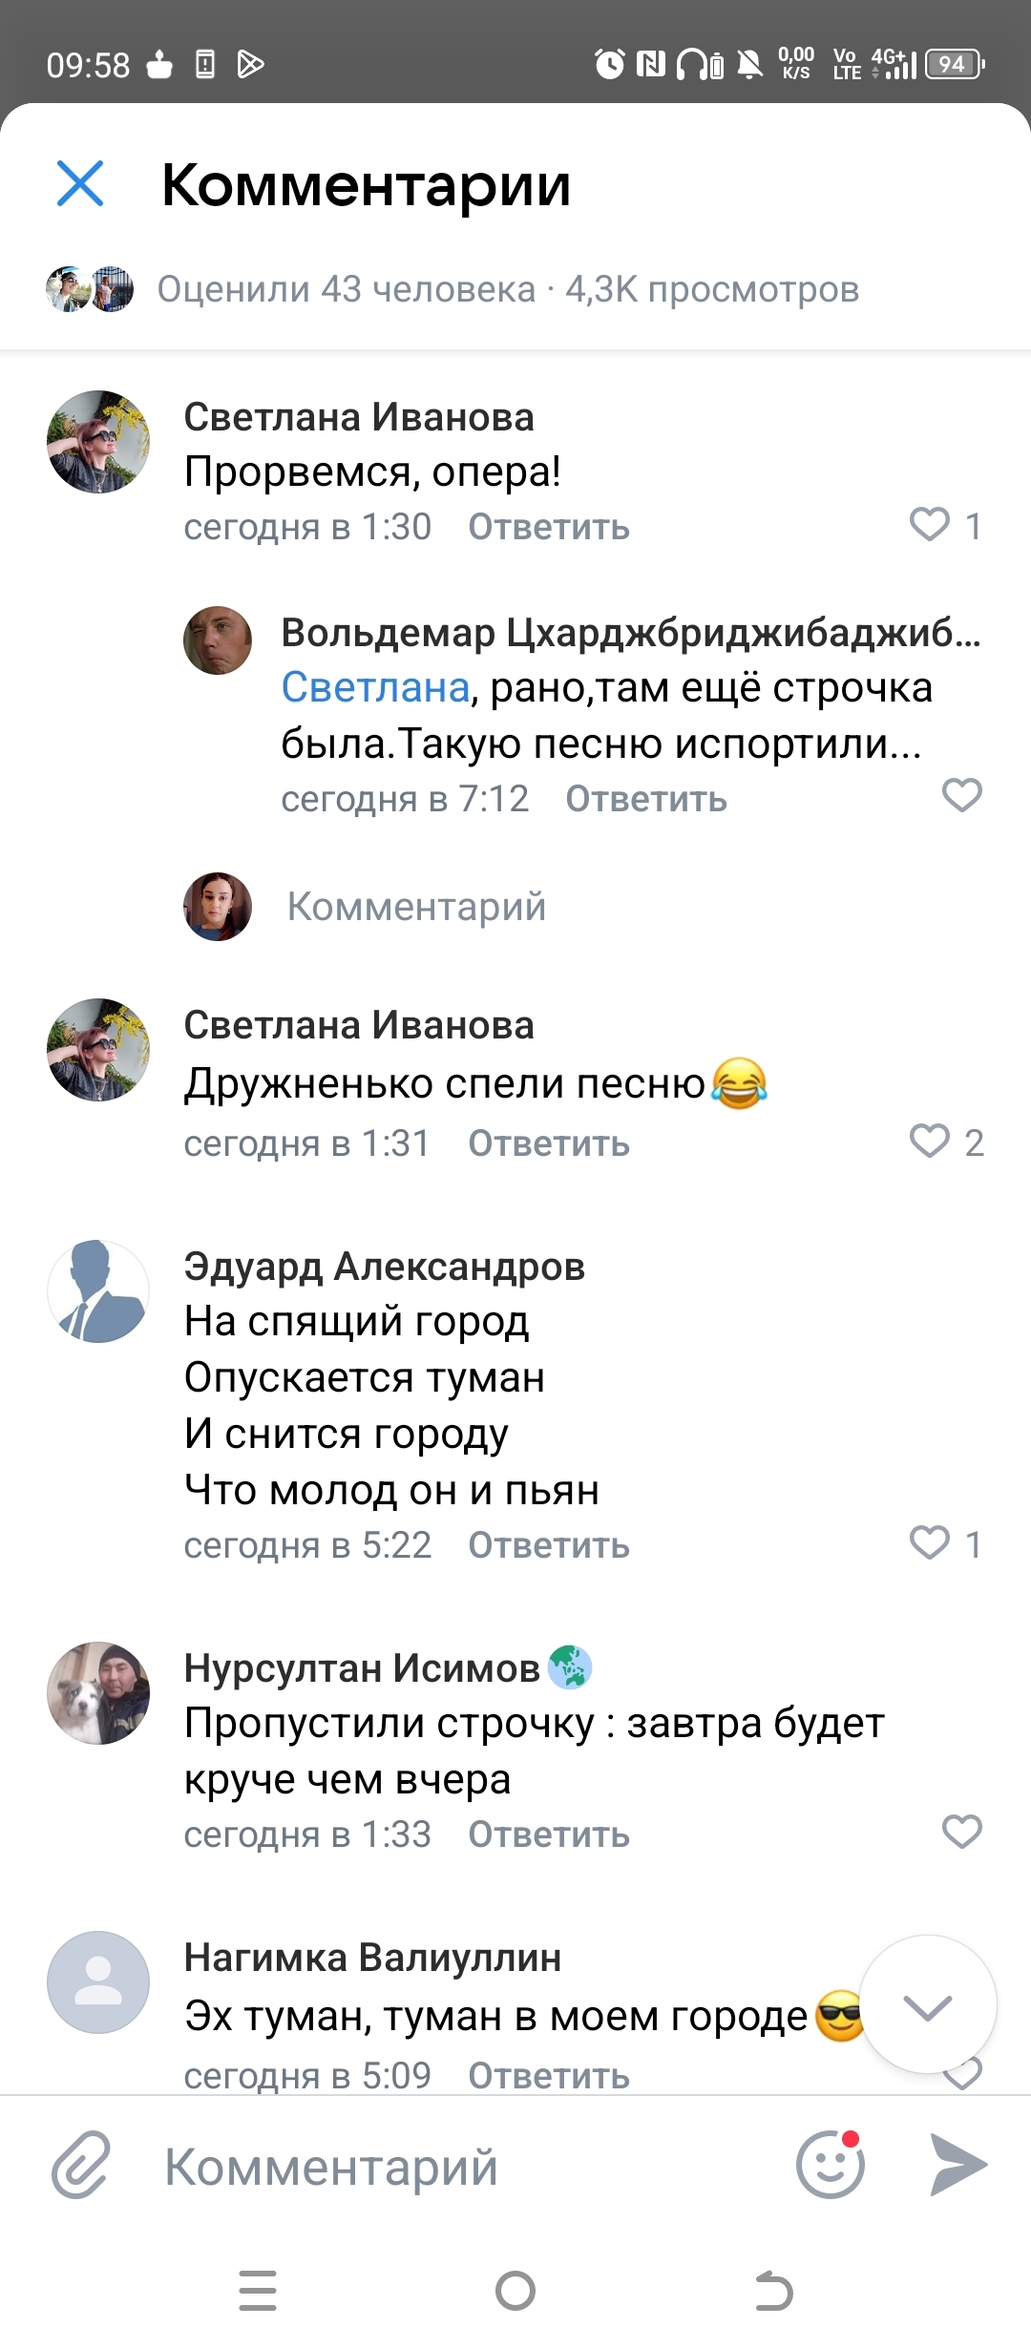View people who liked: Оценили 43 человека

346,289
